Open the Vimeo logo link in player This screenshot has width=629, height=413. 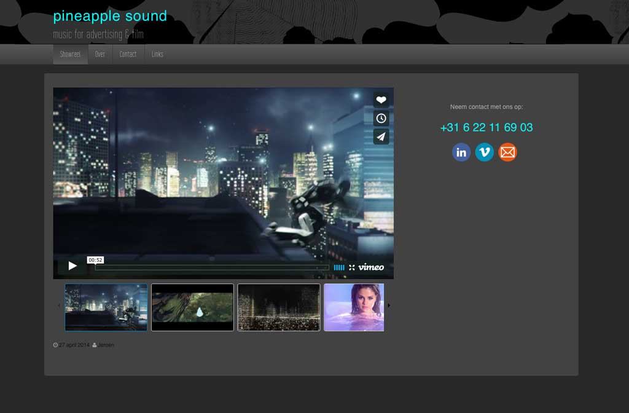coord(371,267)
